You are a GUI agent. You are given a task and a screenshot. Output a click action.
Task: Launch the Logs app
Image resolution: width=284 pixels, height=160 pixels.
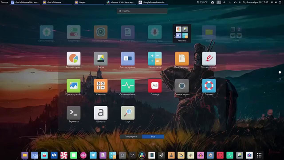coord(128,113)
